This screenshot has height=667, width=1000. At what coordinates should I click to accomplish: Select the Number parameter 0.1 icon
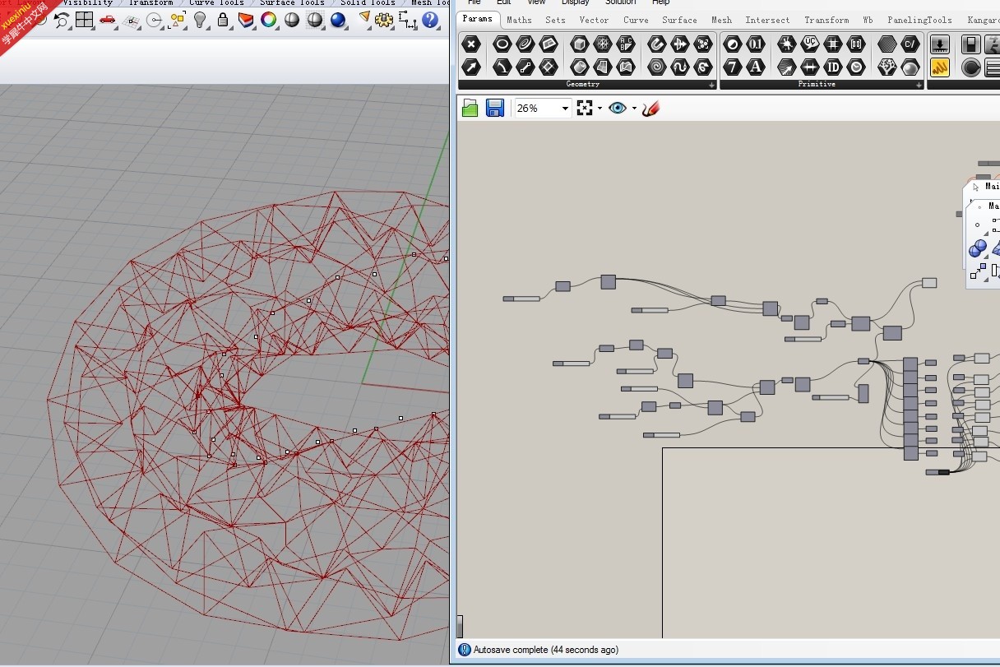(756, 44)
